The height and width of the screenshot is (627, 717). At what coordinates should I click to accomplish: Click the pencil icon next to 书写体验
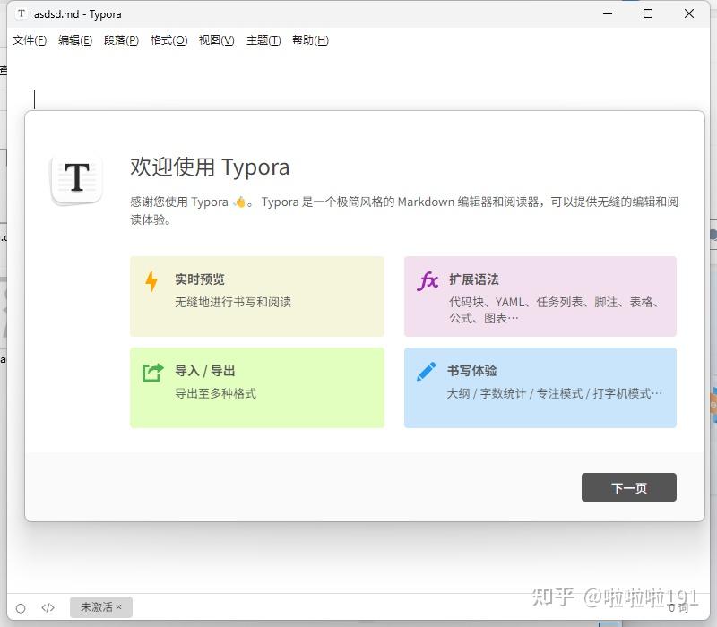(428, 371)
